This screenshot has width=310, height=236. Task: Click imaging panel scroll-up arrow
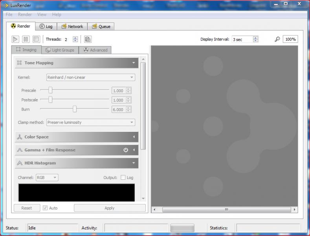[x=143, y=59]
